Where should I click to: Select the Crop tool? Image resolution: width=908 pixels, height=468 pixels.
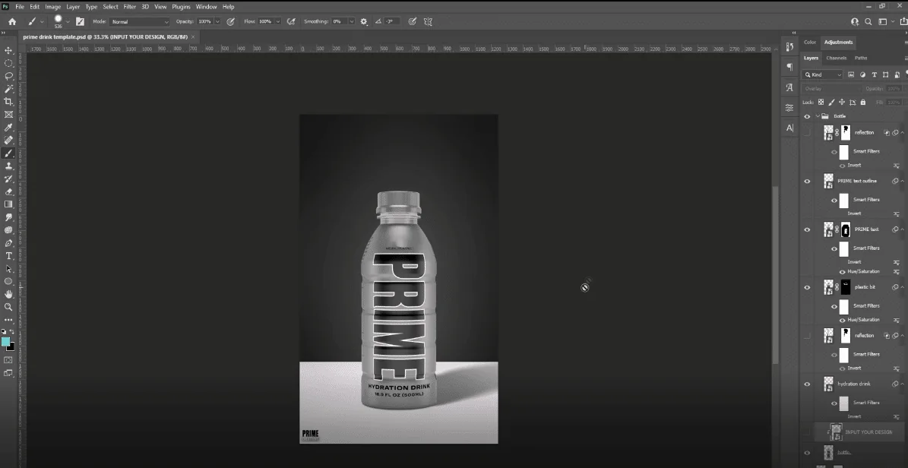click(x=8, y=101)
